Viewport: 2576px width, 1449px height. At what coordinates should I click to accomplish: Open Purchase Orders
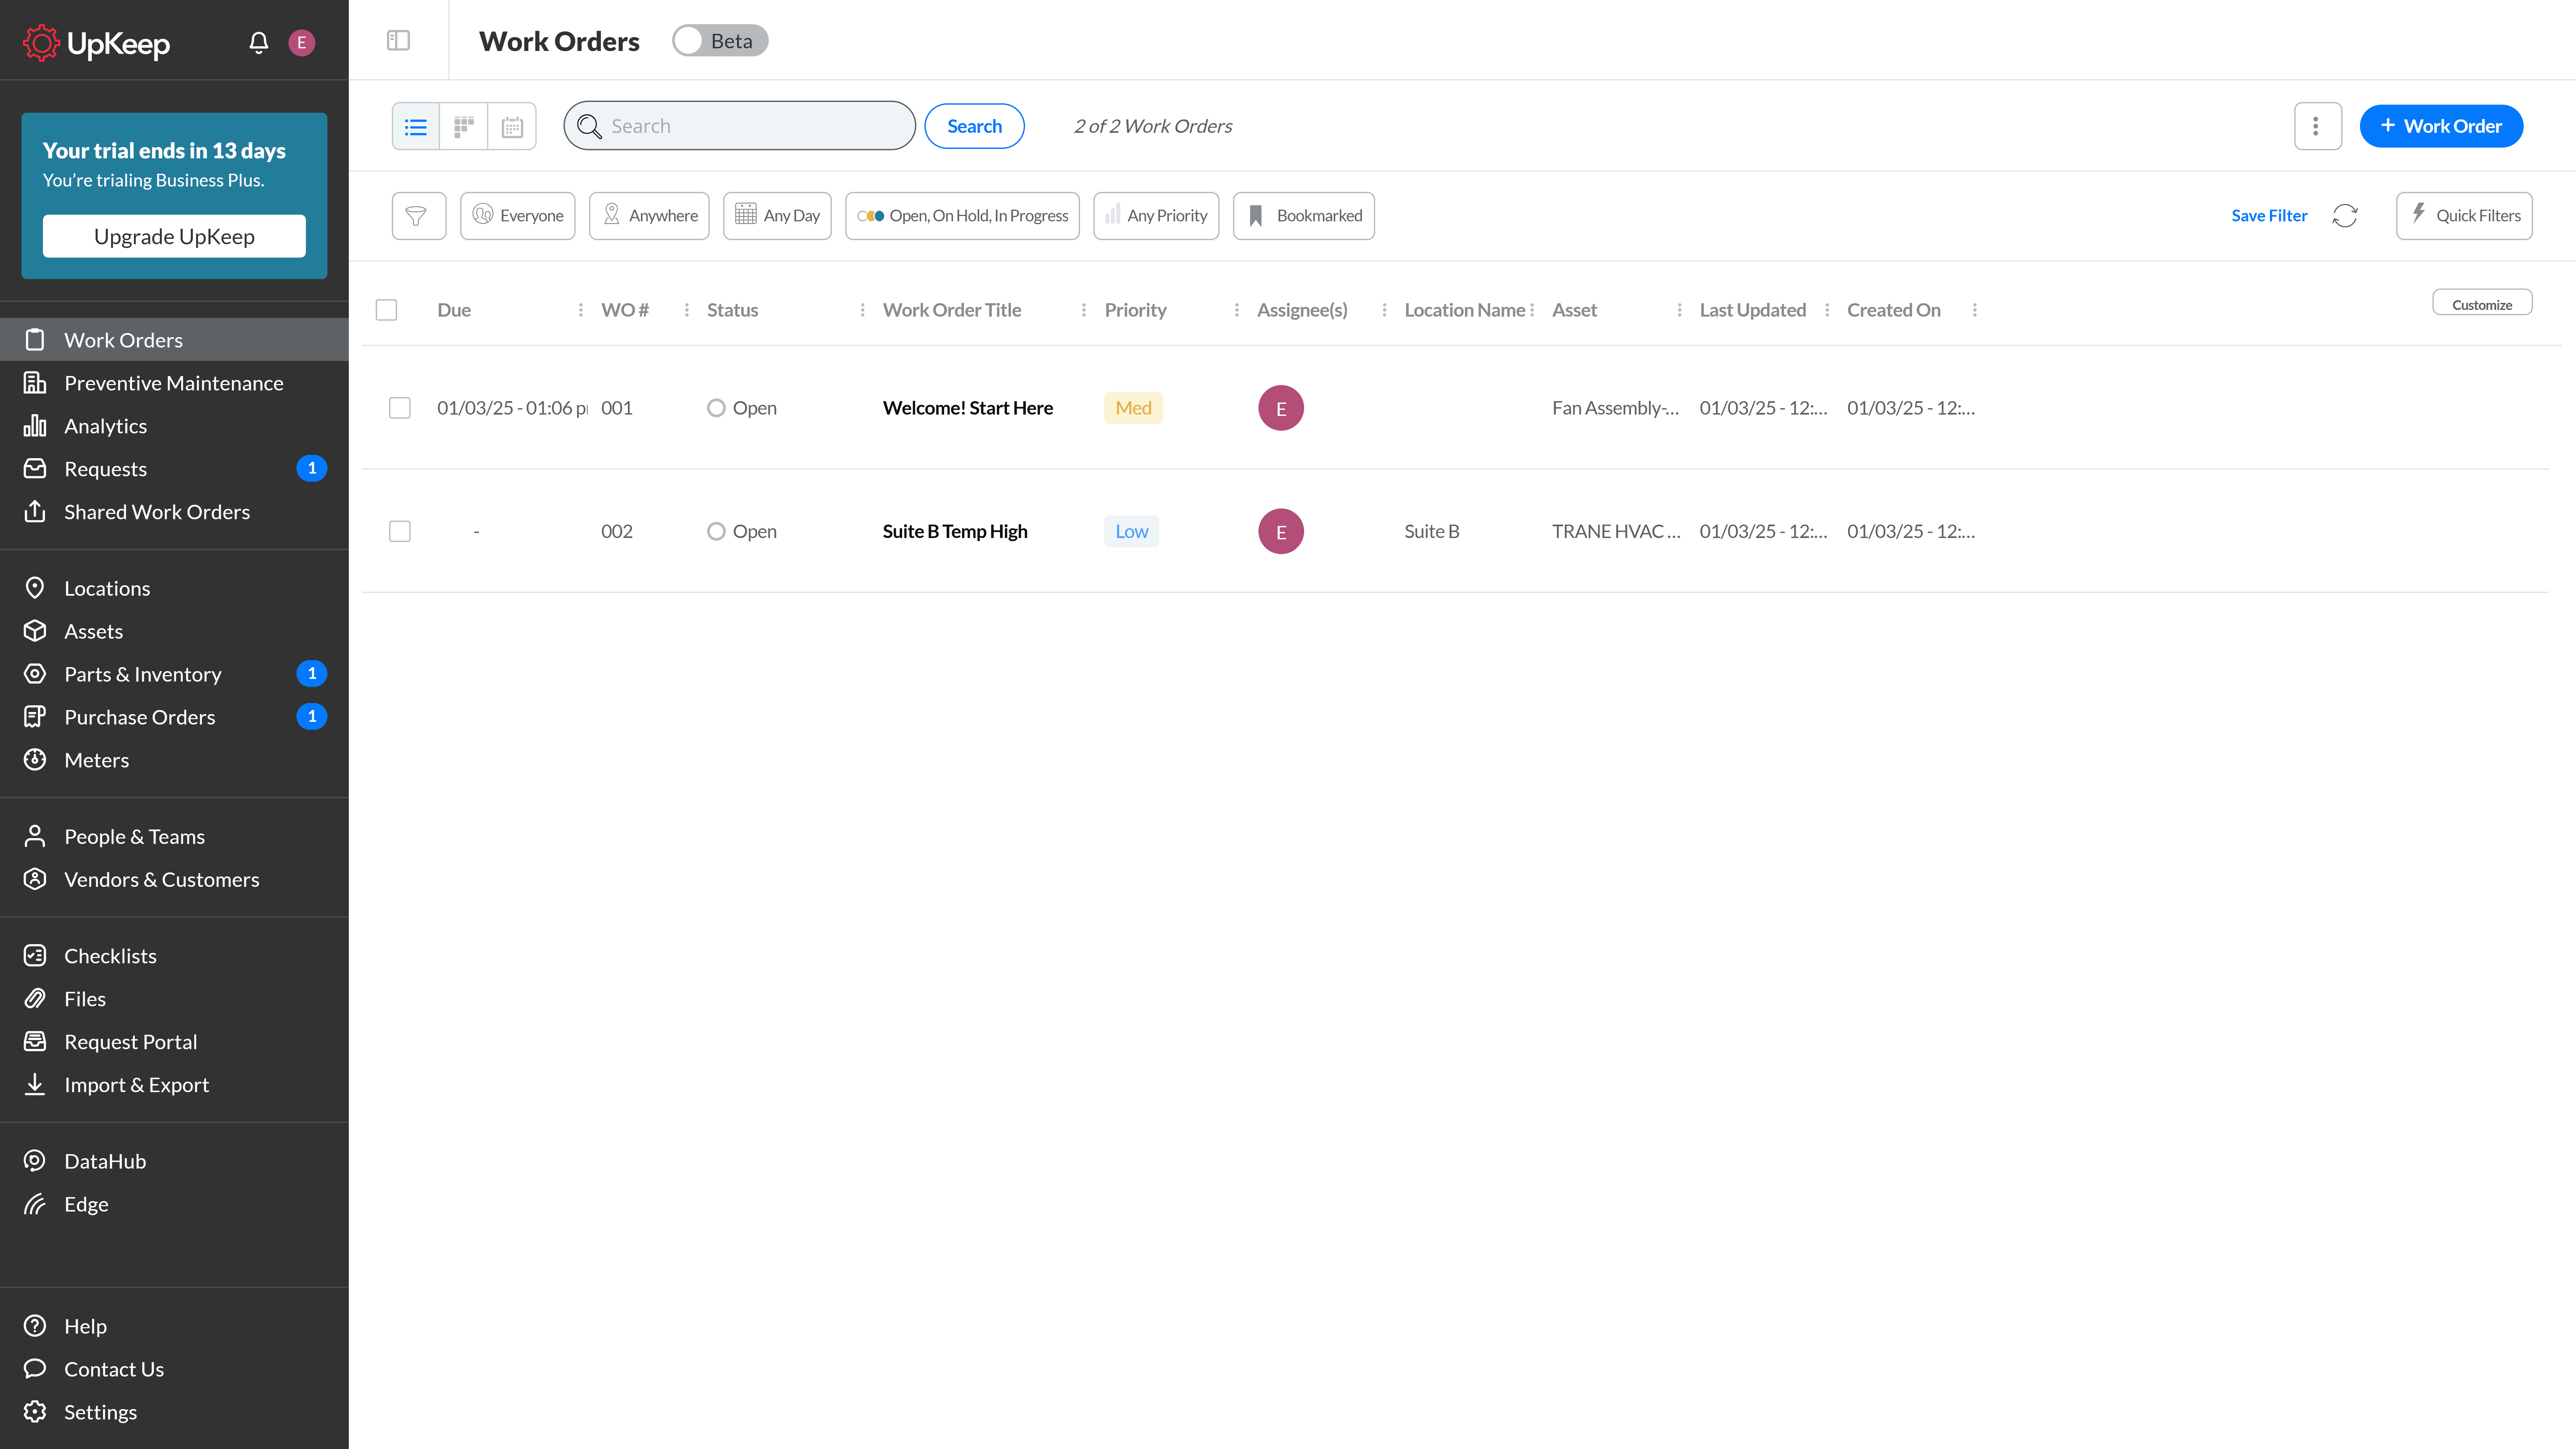pos(174,717)
